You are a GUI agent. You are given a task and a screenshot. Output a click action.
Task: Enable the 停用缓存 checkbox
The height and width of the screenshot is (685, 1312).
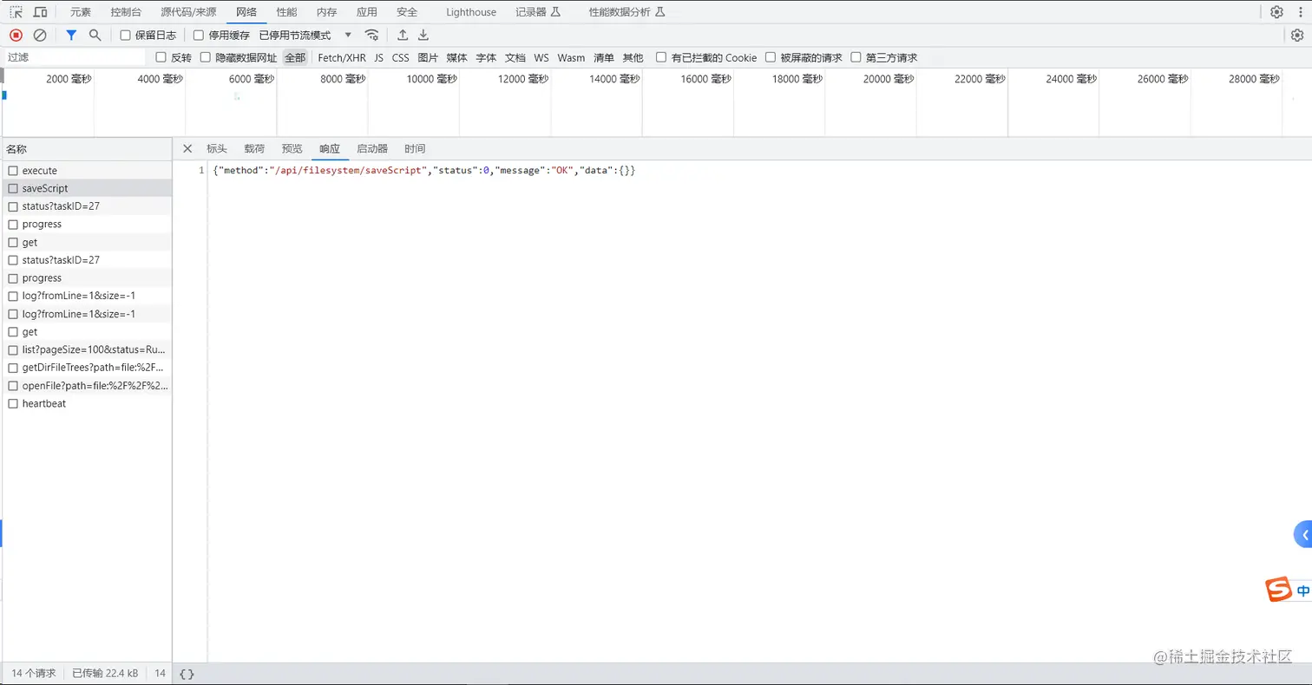[199, 36]
